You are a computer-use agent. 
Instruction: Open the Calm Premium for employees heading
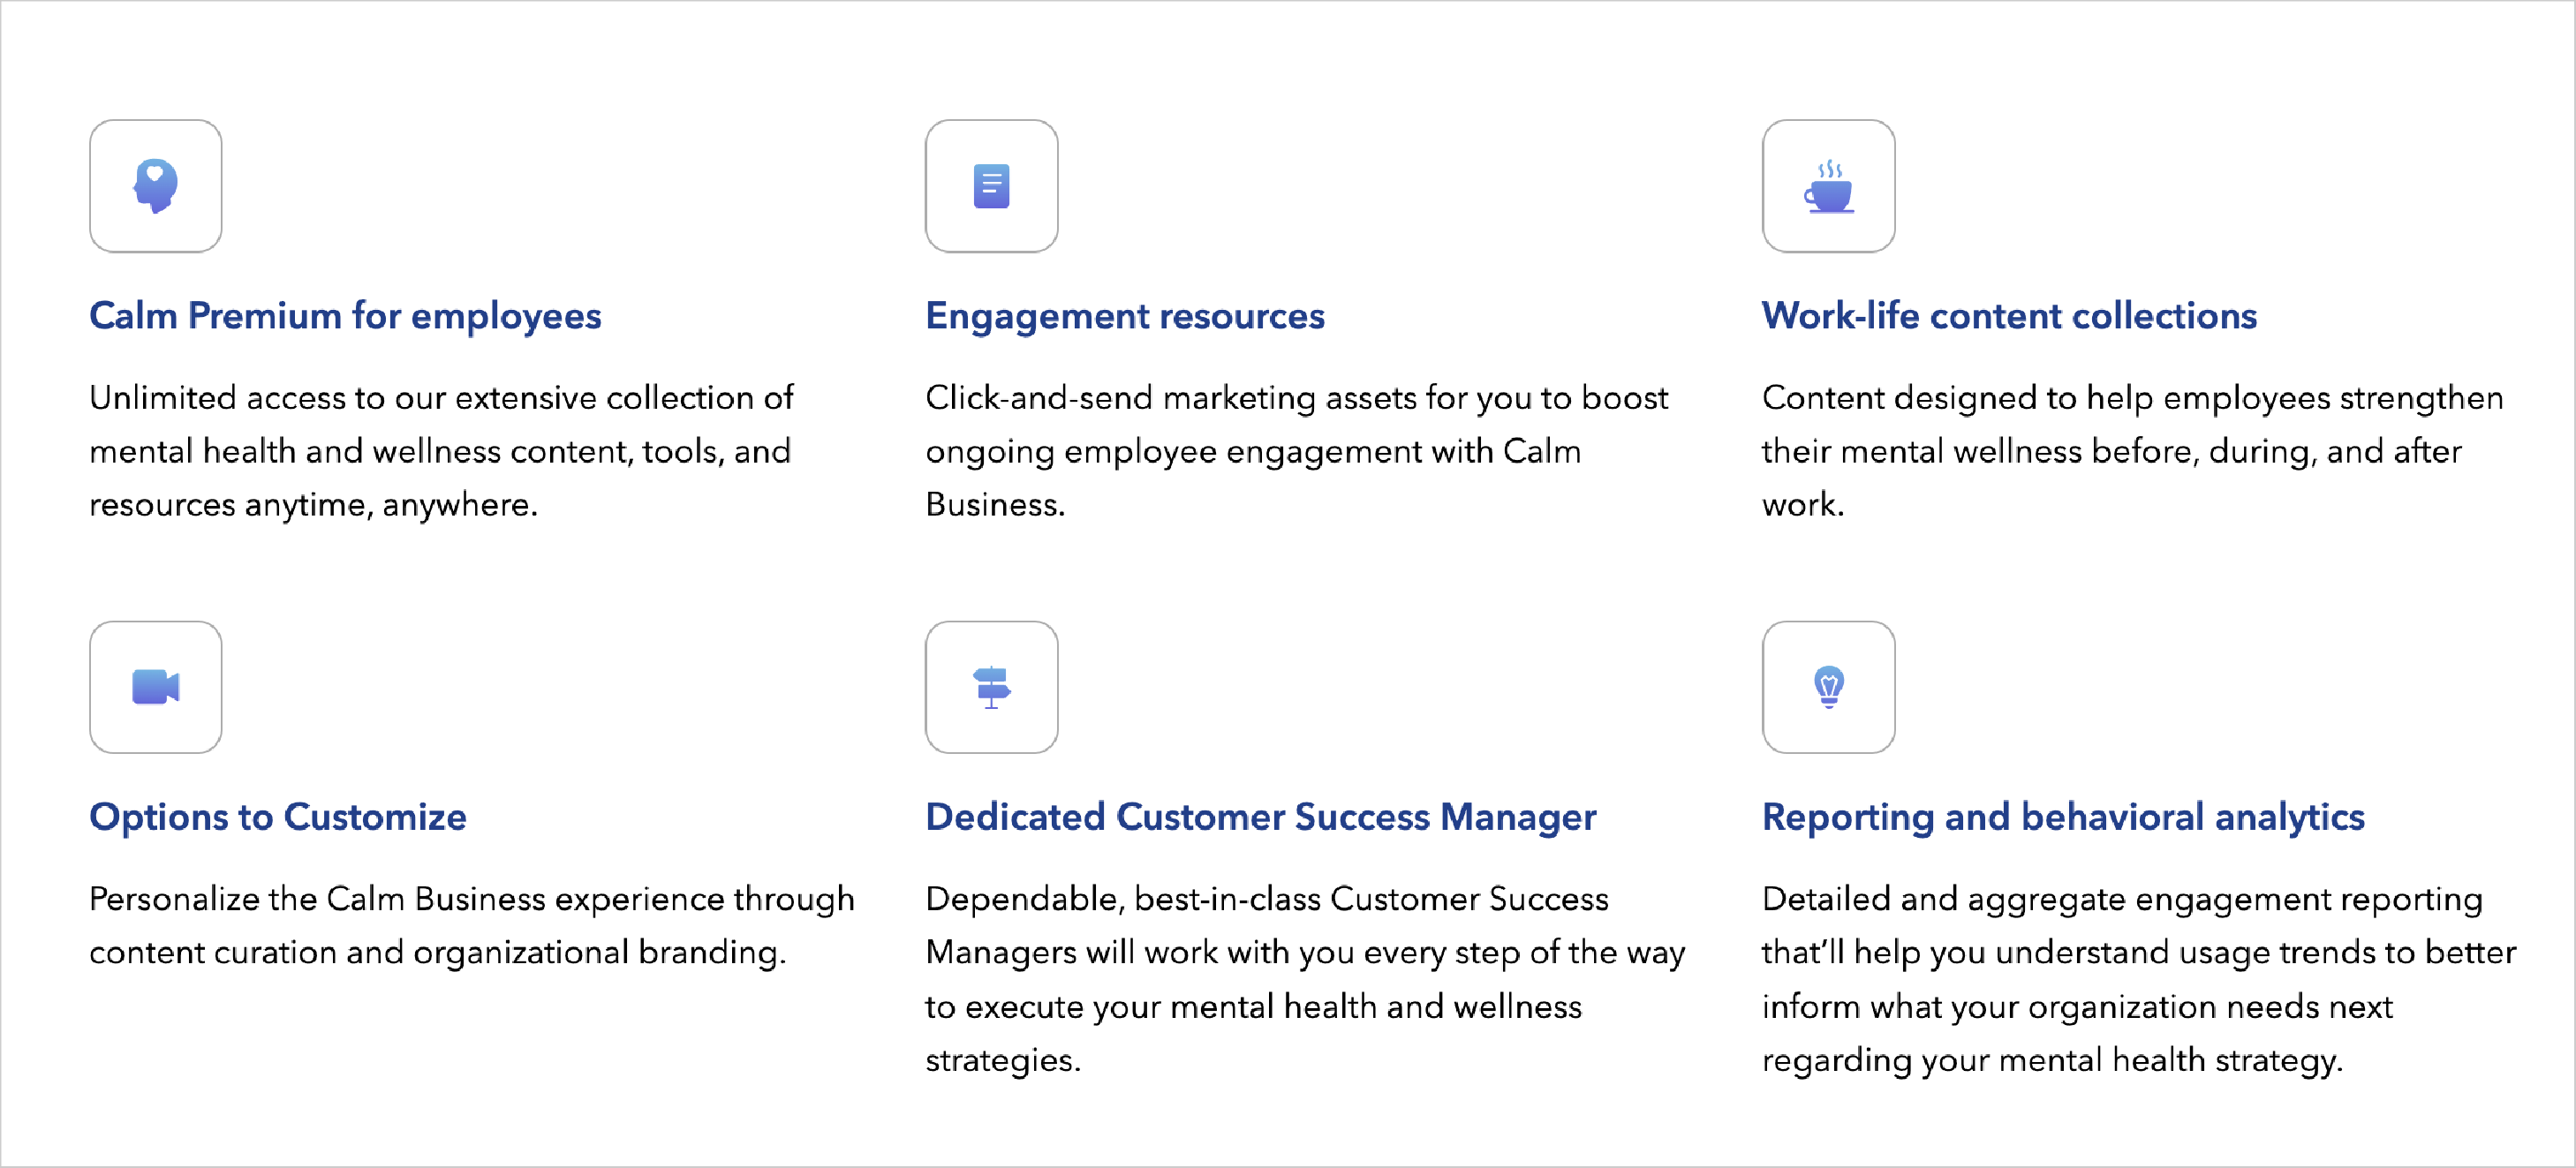click(x=345, y=316)
